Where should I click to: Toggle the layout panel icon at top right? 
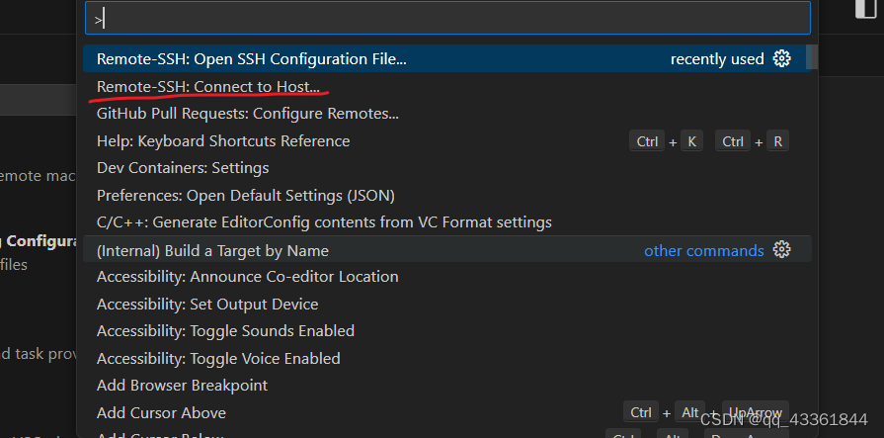[x=866, y=9]
